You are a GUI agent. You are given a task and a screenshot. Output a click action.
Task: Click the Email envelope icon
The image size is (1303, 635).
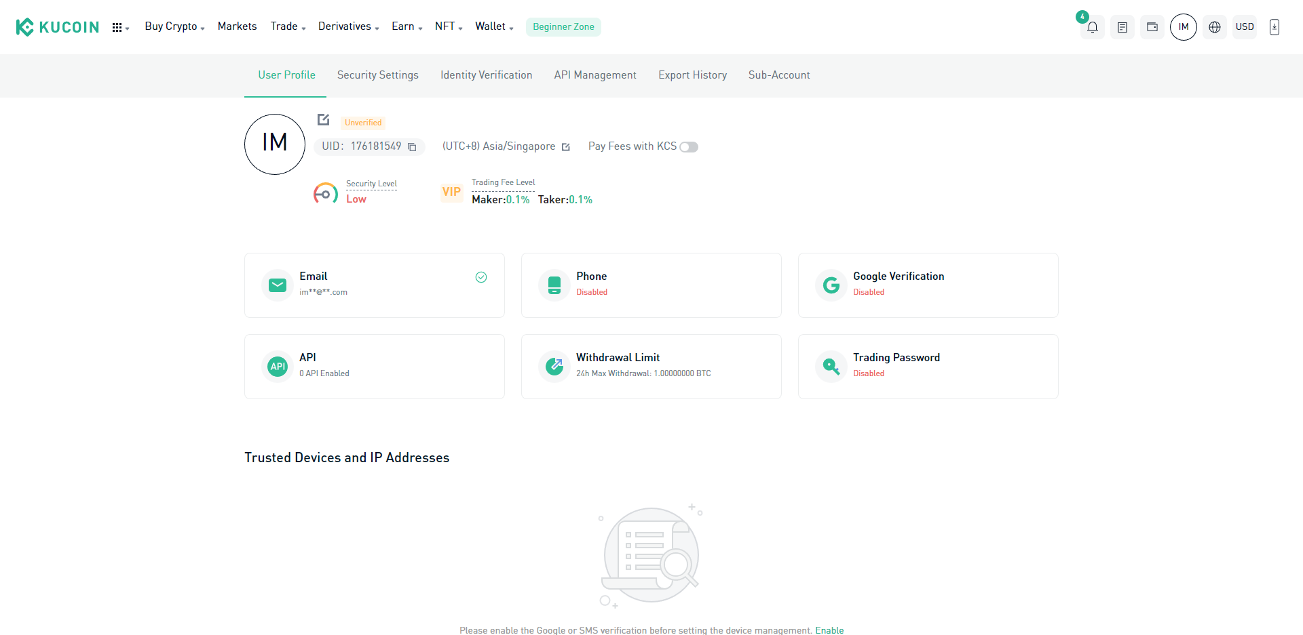coord(278,285)
